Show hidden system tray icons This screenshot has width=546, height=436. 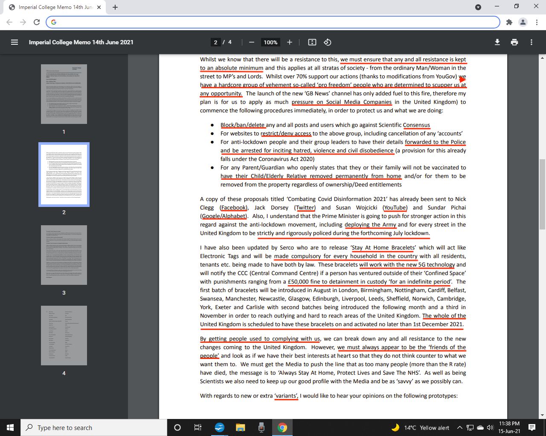pos(459,427)
